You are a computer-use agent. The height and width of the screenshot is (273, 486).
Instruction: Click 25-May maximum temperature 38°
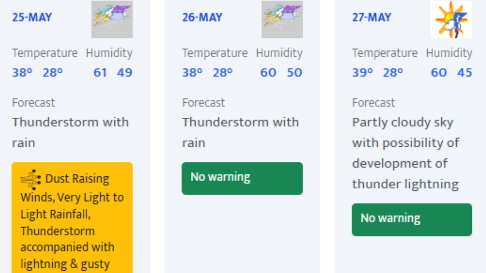tap(22, 73)
